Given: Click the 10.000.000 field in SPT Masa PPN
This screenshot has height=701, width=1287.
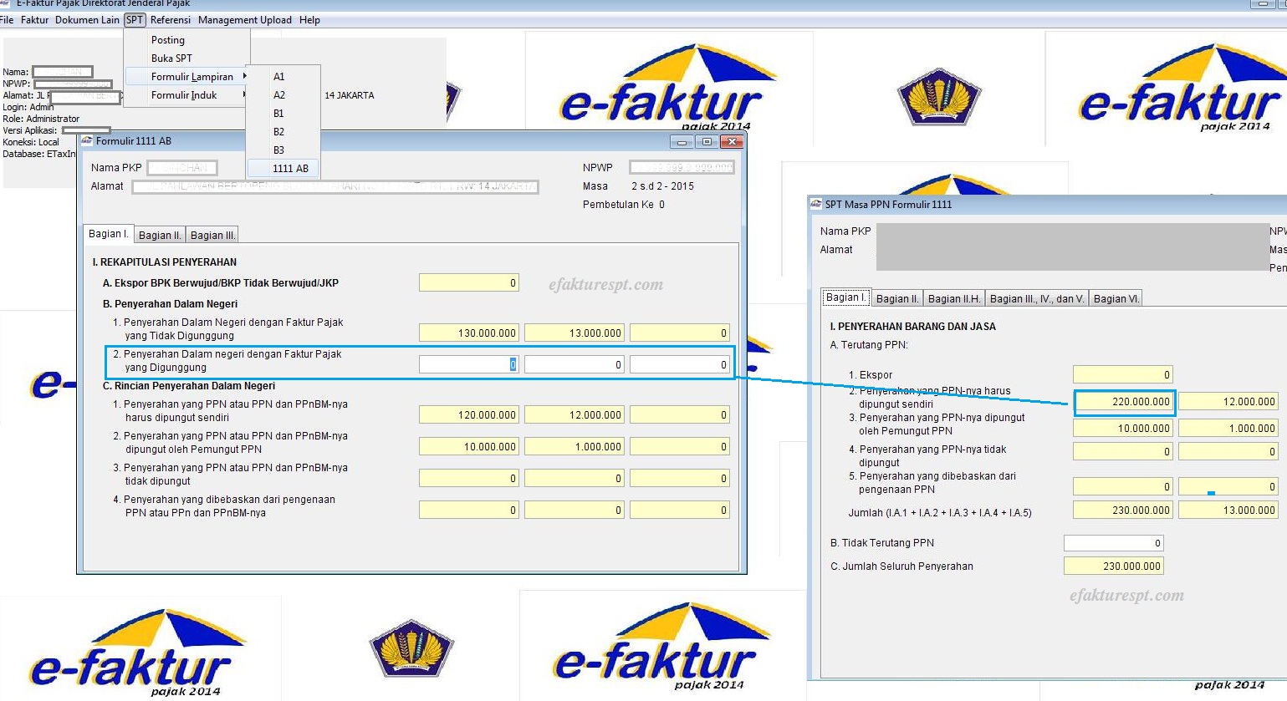Looking at the screenshot, I should 1123,429.
